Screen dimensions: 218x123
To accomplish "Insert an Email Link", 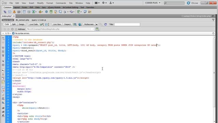I will pyautogui.click(x=10, y=12).
